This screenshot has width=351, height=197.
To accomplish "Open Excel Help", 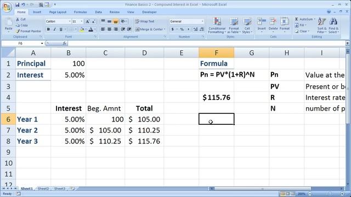I will pos(329,12).
